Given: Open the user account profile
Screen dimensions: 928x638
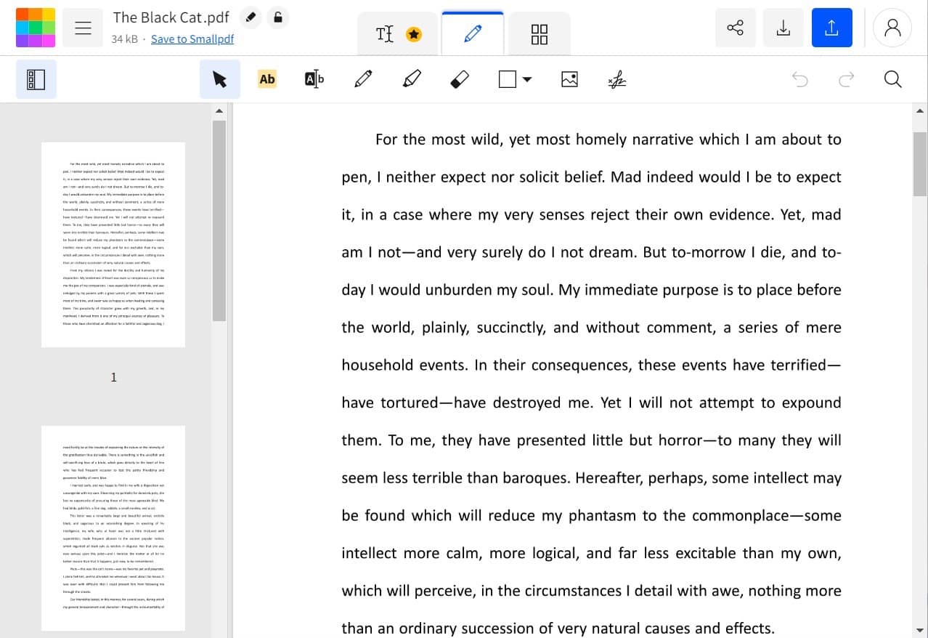Looking at the screenshot, I should tap(892, 28).
